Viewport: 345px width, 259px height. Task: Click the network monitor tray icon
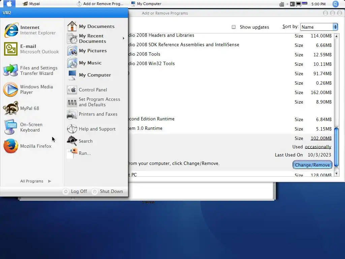[x=299, y=4]
